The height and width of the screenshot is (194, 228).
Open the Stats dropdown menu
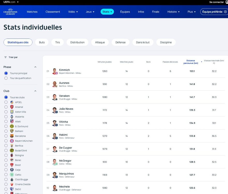pyautogui.click(x=107, y=12)
